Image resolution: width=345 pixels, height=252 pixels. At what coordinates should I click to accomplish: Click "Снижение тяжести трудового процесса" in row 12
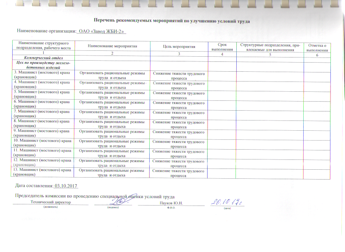coord(178,163)
